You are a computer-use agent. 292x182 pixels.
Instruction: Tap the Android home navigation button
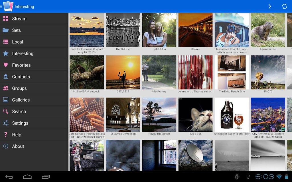(27, 177)
